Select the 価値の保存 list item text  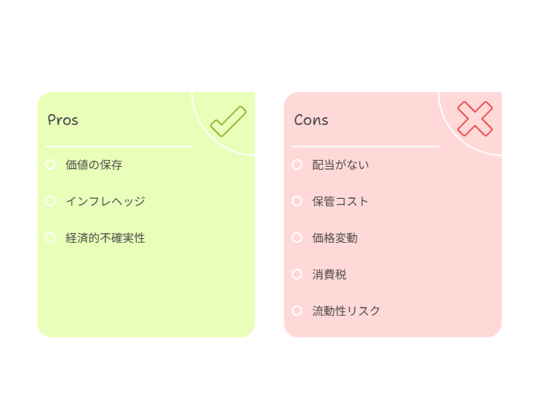94,164
